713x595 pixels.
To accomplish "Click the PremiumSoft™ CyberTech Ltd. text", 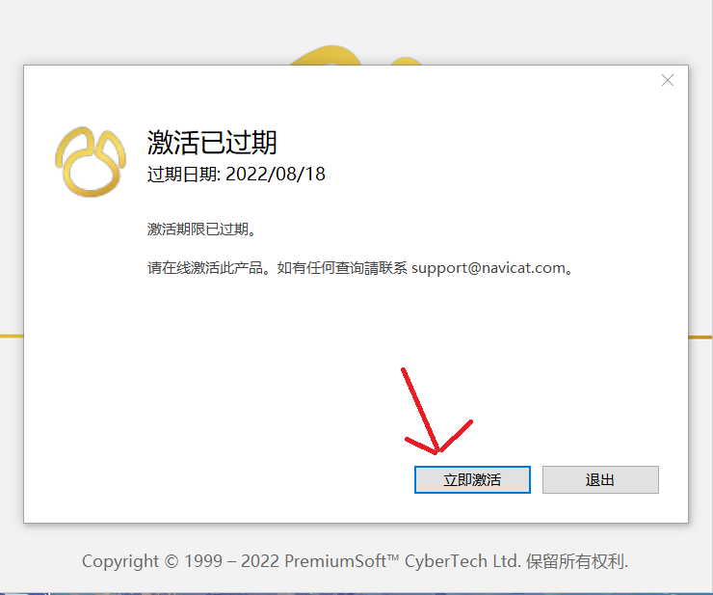I will 402,561.
